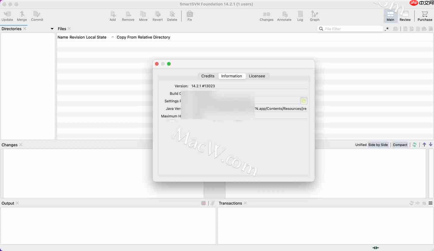434x251 pixels.
Task: Open the Licensee tab
Action: tap(257, 76)
